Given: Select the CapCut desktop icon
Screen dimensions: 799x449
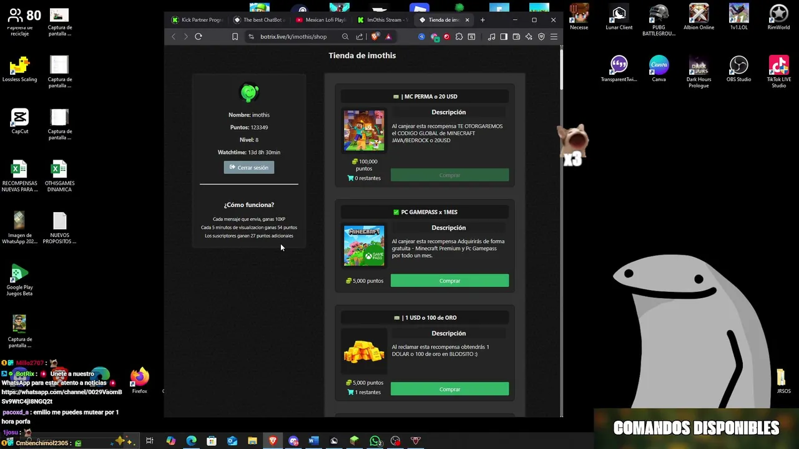Looking at the screenshot, I should pos(19,121).
